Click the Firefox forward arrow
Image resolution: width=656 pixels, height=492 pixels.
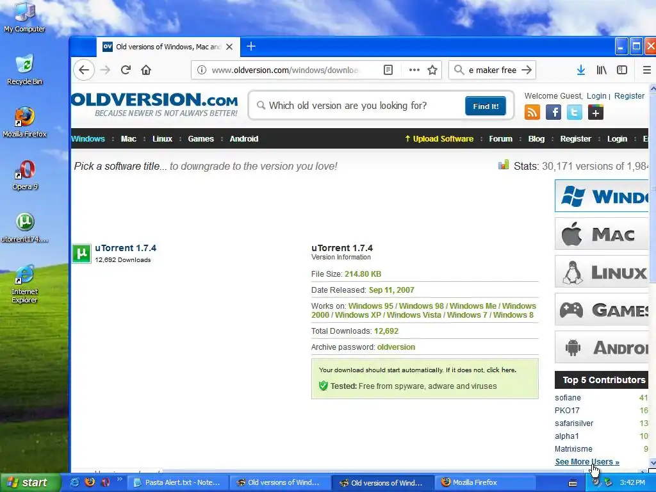tap(105, 70)
